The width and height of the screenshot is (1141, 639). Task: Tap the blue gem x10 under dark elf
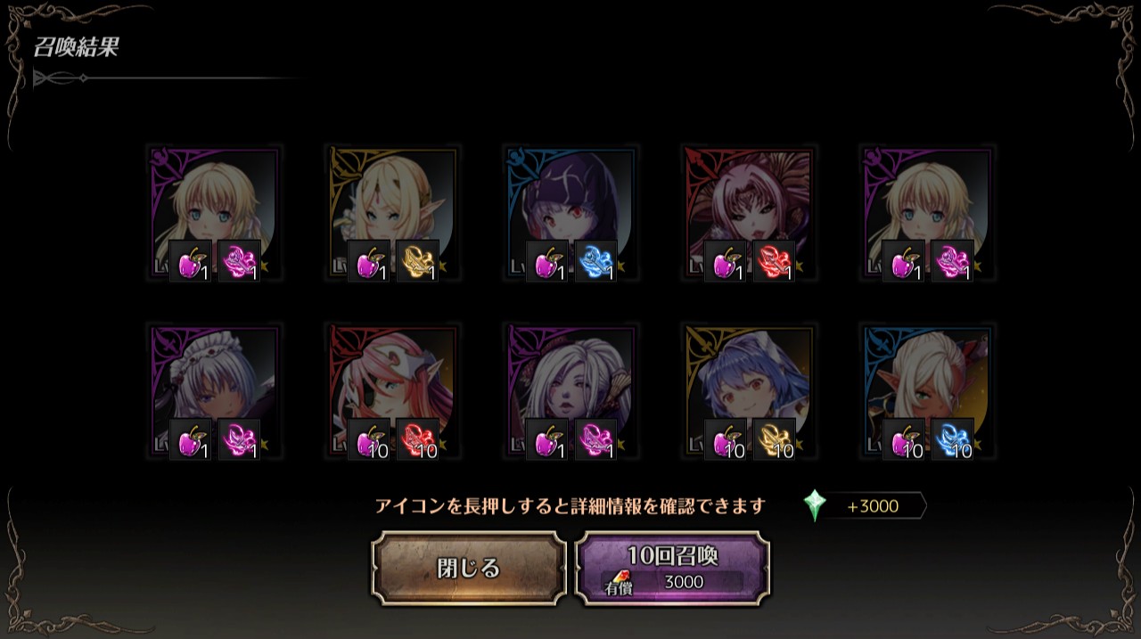(952, 439)
